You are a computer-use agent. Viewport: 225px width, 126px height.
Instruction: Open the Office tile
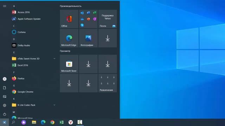(x=69, y=19)
